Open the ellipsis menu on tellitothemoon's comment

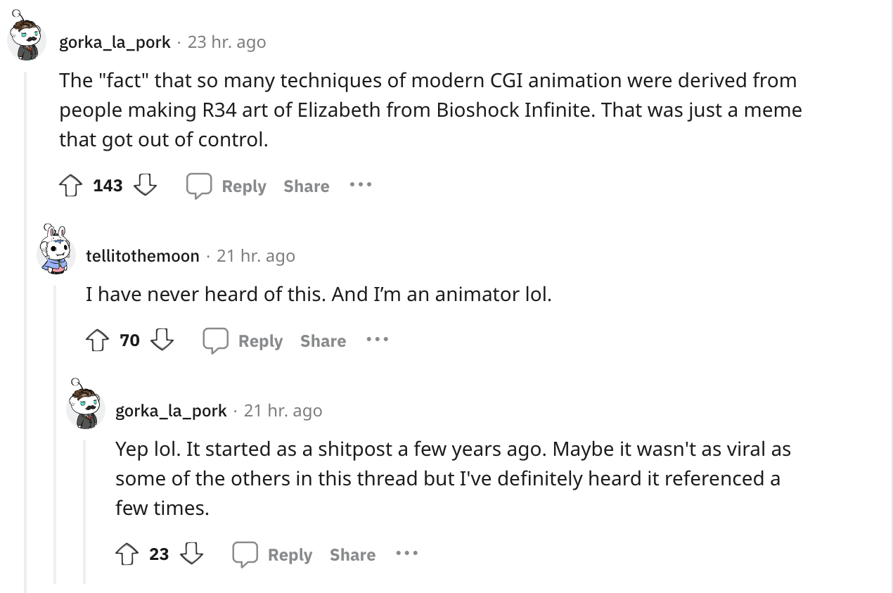point(377,340)
